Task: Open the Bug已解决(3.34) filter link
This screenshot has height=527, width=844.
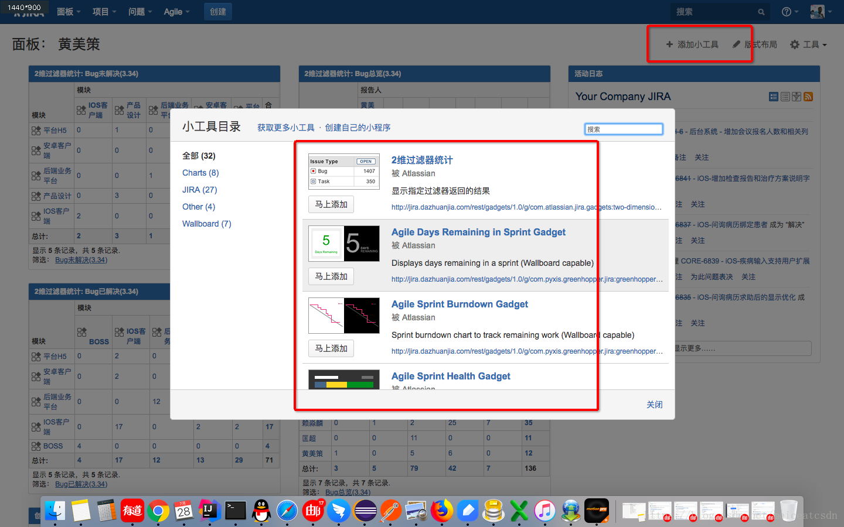Action: (x=81, y=484)
